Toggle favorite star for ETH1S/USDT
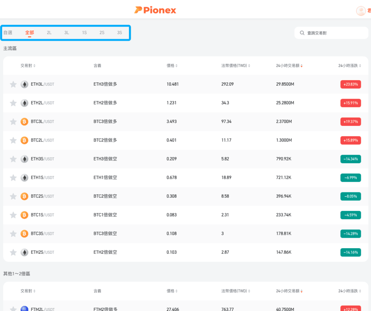This screenshot has width=371, height=311. 13,177
